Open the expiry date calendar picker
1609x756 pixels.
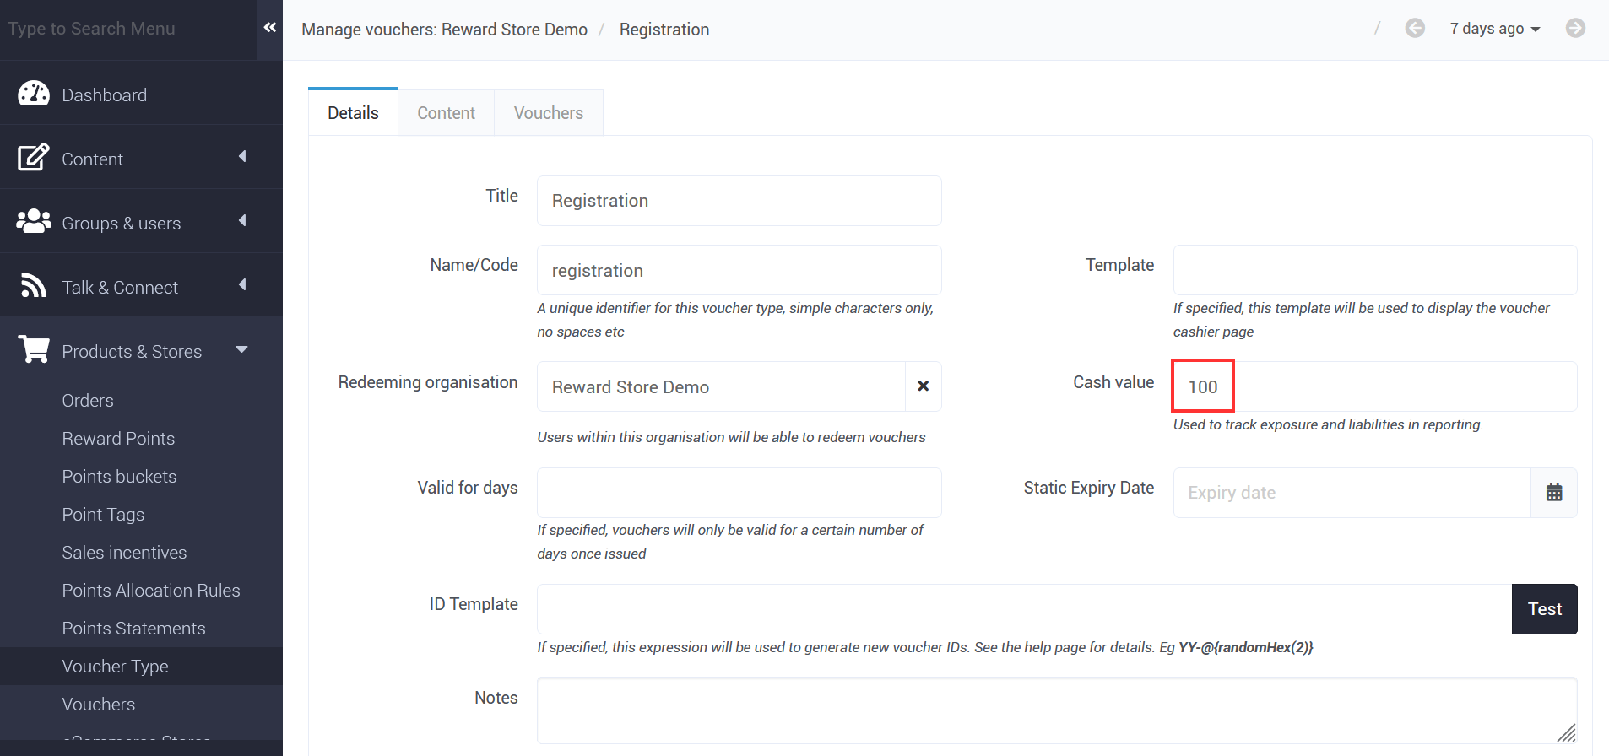[x=1554, y=492]
